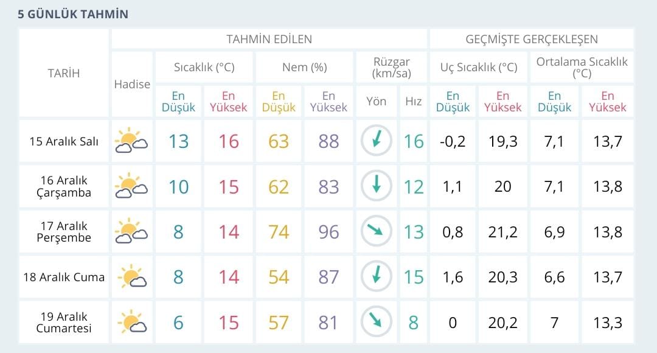Image resolution: width=657 pixels, height=353 pixels.
Task: Click the wind direction arrow for 15 Aralık
Action: (377, 141)
